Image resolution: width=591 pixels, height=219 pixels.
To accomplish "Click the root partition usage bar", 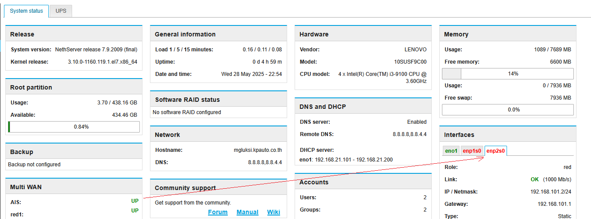I will [74, 127].
